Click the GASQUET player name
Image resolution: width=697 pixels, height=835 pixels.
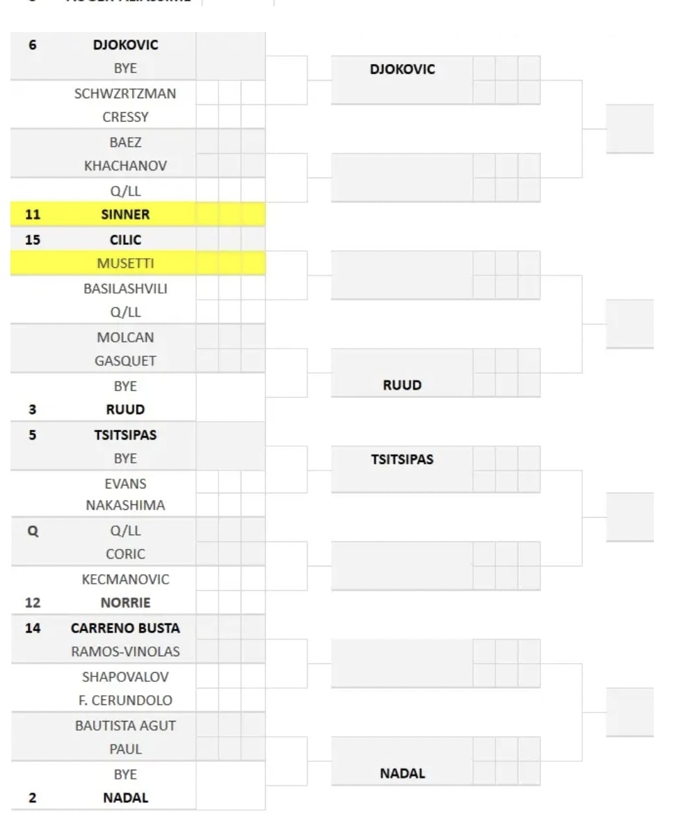125,361
